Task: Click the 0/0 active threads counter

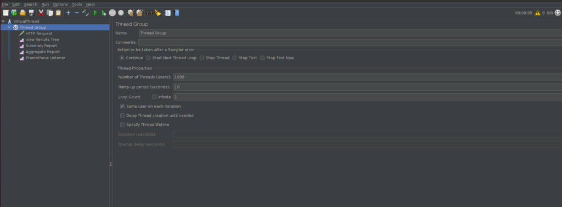Action: pyautogui.click(x=550, y=13)
